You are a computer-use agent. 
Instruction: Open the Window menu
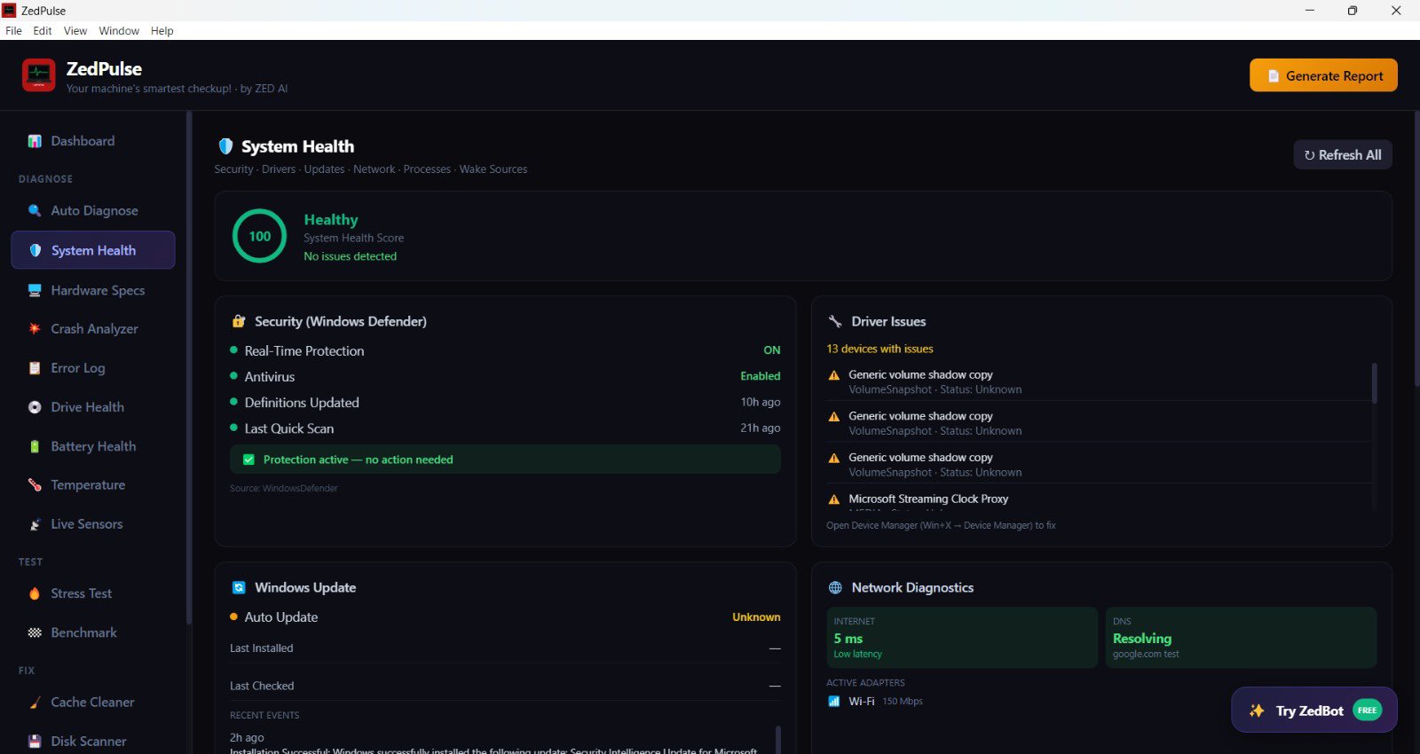119,30
